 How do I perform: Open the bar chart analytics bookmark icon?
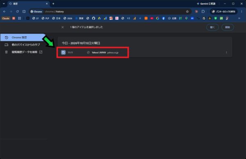coord(134,18)
